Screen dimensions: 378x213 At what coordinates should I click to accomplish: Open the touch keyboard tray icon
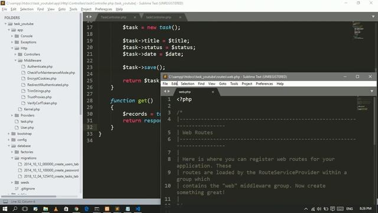[340, 209]
